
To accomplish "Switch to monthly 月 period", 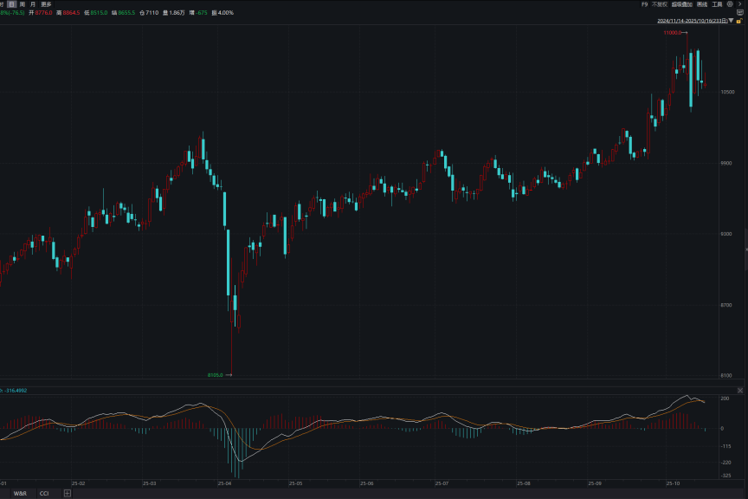I will click(x=33, y=4).
